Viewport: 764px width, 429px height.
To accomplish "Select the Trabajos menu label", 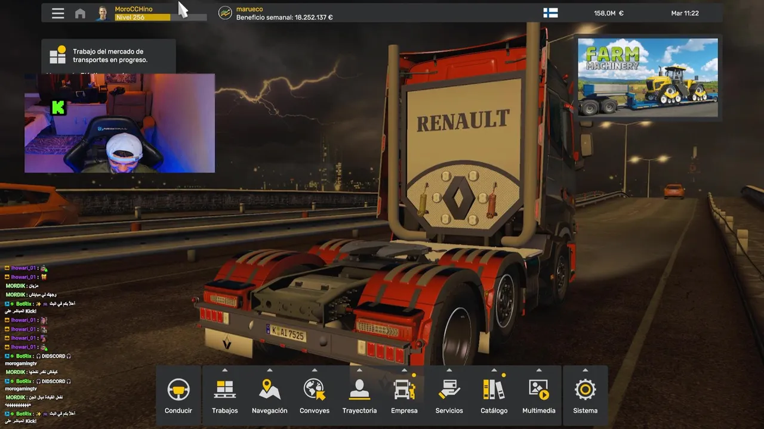I will [x=225, y=411].
